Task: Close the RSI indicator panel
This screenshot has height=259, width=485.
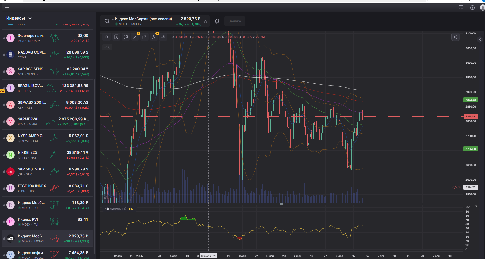Action: 476,206
